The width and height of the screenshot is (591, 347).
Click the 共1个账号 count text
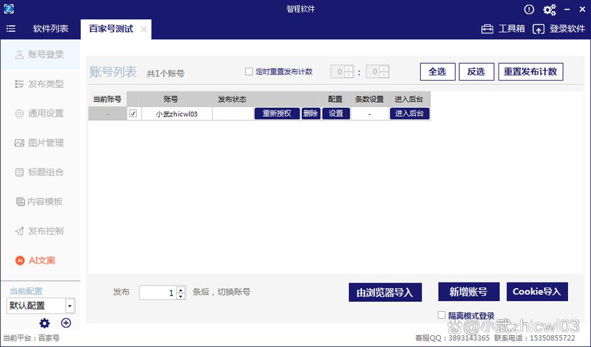coord(165,73)
